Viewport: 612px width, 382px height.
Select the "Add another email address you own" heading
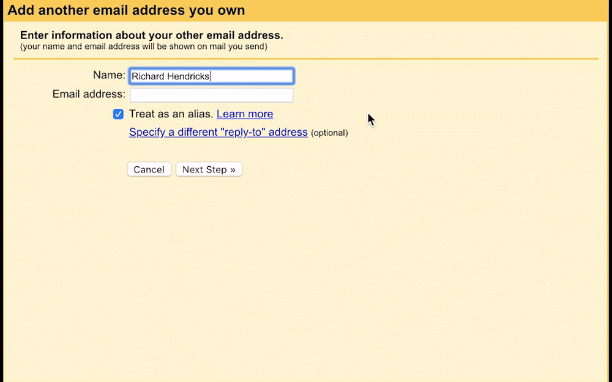[x=126, y=10]
